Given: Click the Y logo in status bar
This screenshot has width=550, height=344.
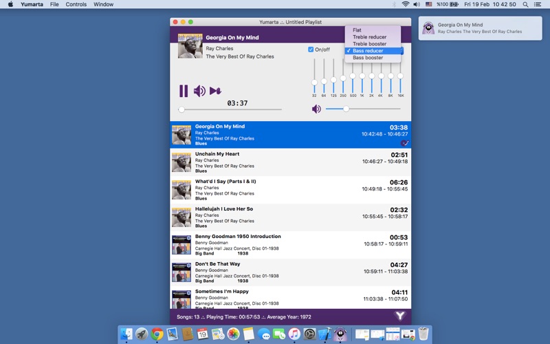Looking at the screenshot, I should [x=400, y=316].
